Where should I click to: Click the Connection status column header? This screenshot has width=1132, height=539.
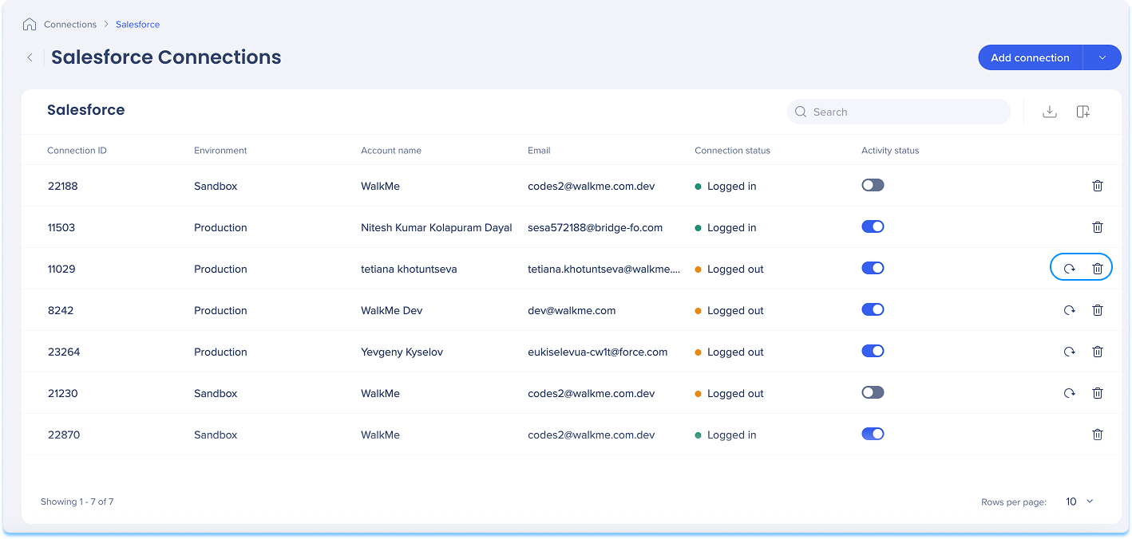(x=732, y=151)
